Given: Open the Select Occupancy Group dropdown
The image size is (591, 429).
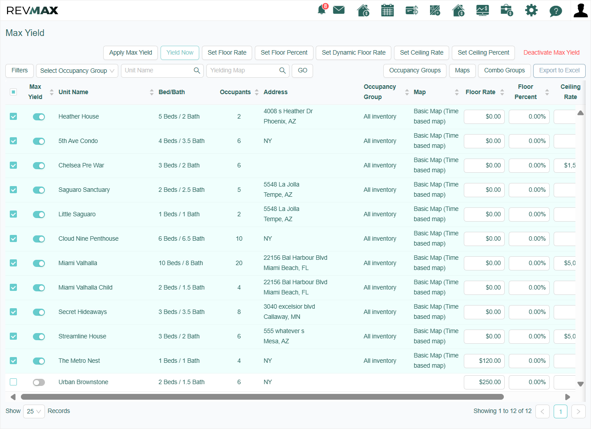Looking at the screenshot, I should 77,71.
